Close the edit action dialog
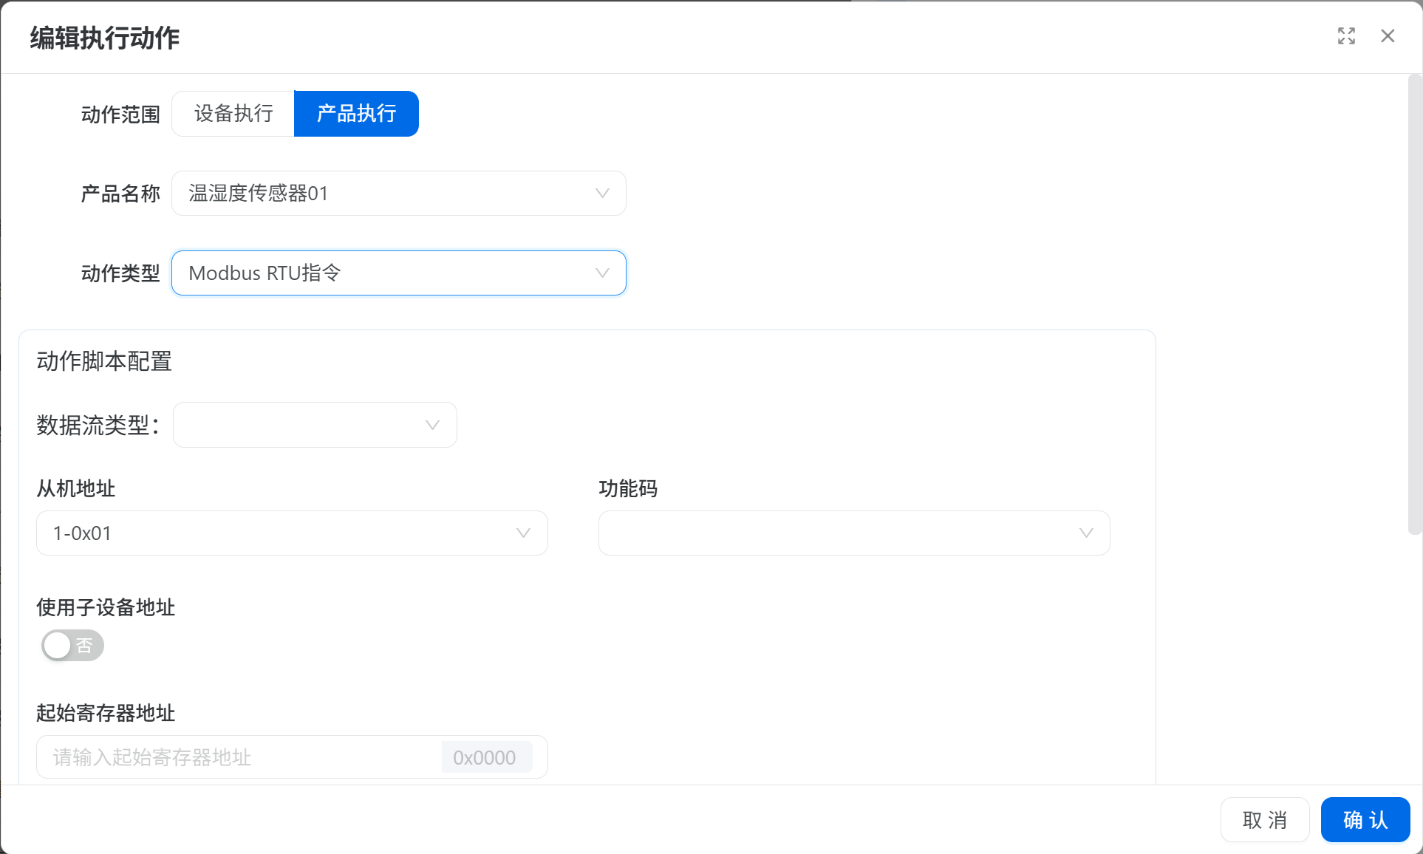 1388,36
